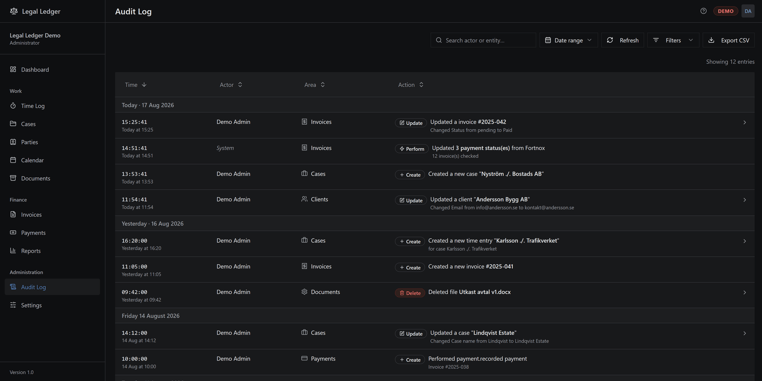762x381 pixels.
Task: Click the Documents archive icon in sidebar
Action: pos(13,178)
